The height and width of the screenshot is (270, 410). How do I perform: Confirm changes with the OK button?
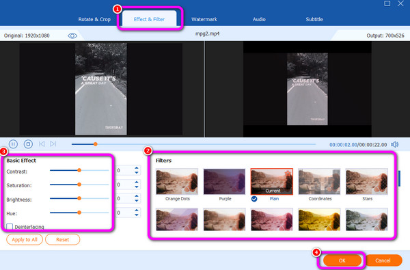(342, 260)
